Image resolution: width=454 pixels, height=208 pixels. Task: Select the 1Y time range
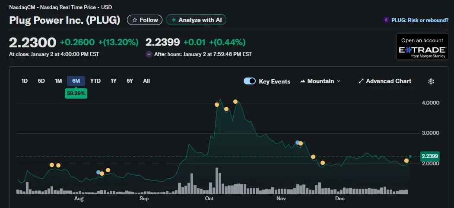click(114, 81)
